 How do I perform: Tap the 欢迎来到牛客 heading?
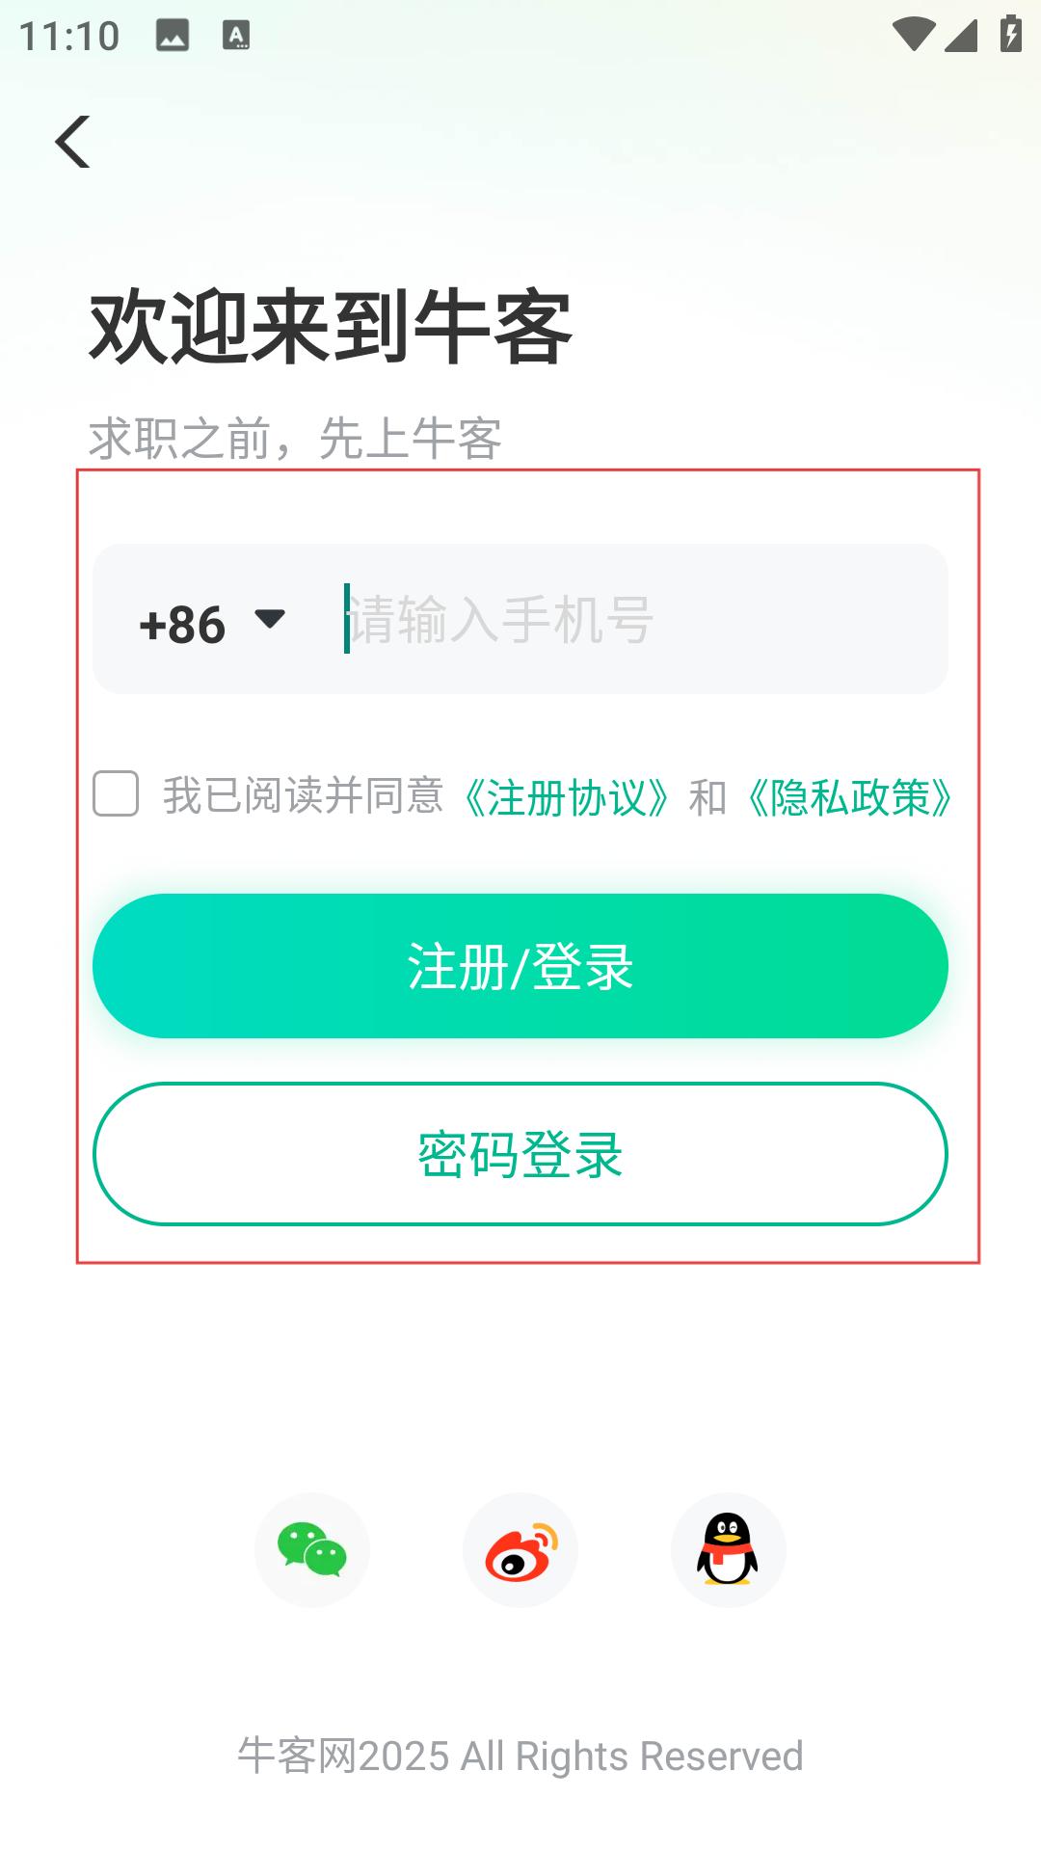point(331,328)
